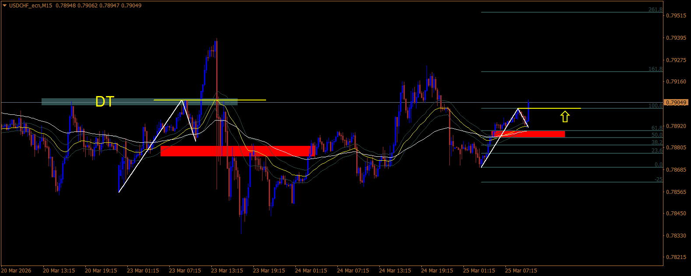Click time axis label 25 Mar 07:15
Screen dimensions: 691x276
[521, 271]
